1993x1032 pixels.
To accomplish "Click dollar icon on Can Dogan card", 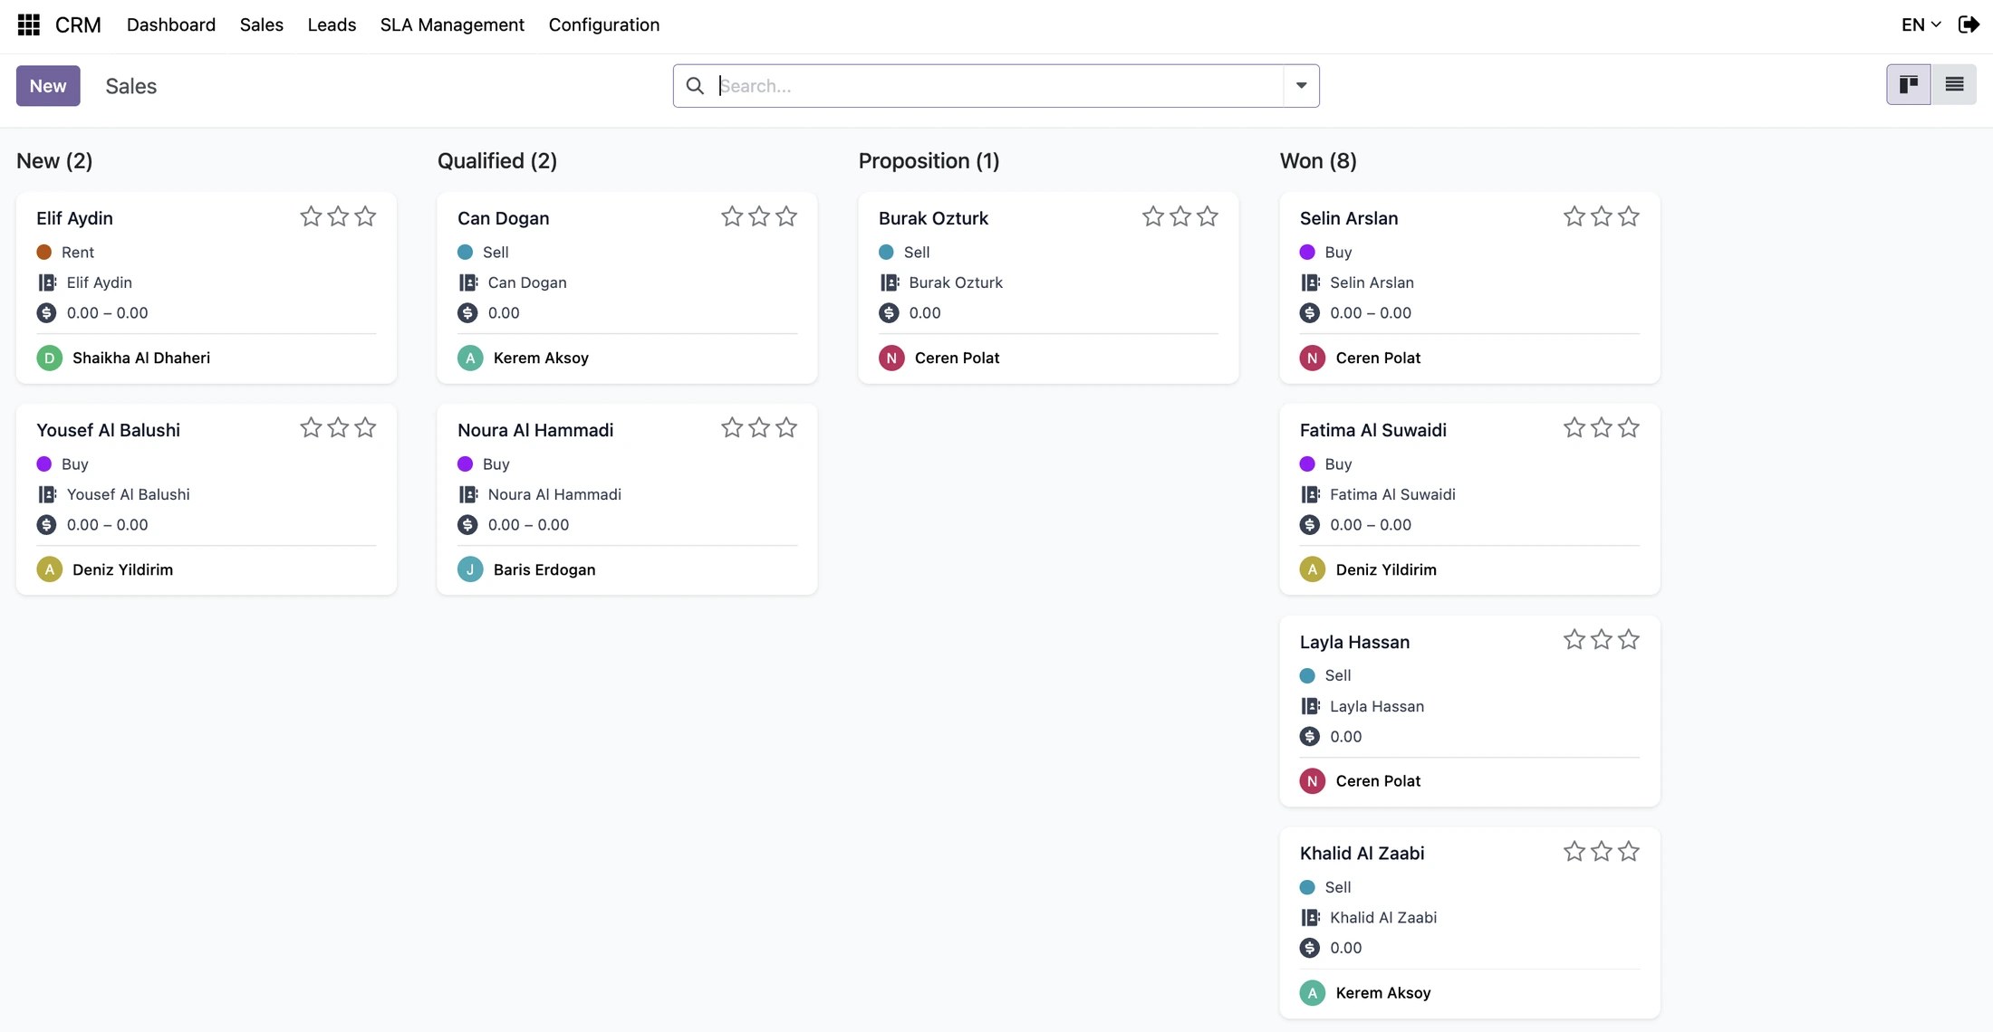I will [467, 313].
